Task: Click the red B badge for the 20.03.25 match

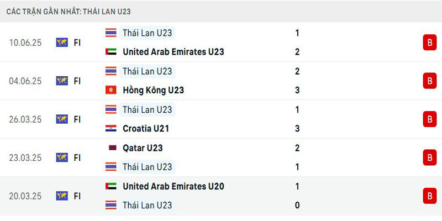Action: click(x=428, y=196)
